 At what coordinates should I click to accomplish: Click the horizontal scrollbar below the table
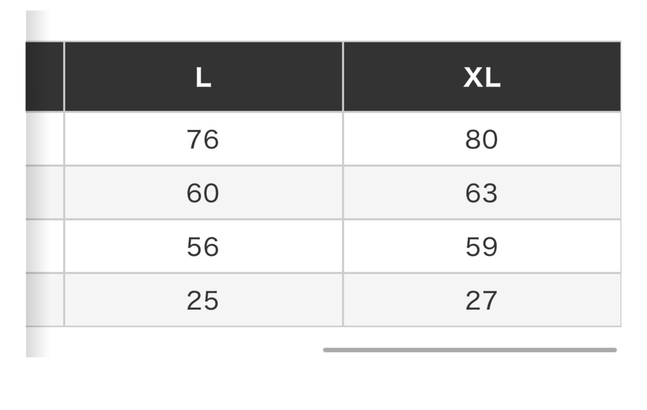(x=469, y=350)
